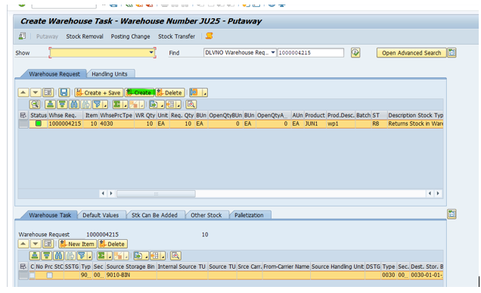This screenshot has height=293, width=481.
Task: Click select-all icon in Warehouse Task grid header
Action: pos(23,267)
